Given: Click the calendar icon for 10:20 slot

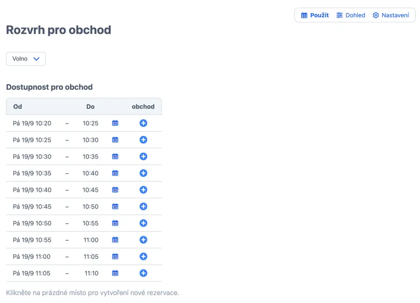Looking at the screenshot, I should [x=115, y=123].
